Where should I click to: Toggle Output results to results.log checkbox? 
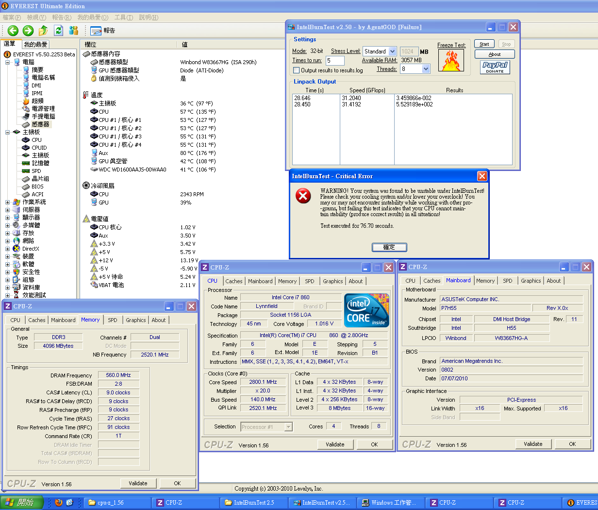(x=296, y=70)
